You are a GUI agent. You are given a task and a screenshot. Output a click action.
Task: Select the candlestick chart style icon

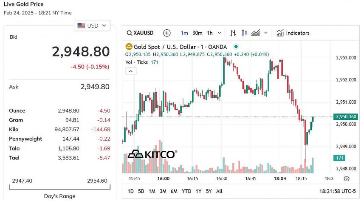244,33
